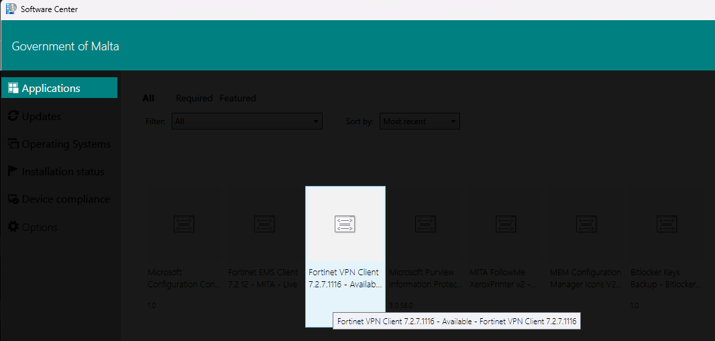Select Fortinet EMS Client 7.2.12 icon
This screenshot has width=715, height=341.
click(x=264, y=224)
